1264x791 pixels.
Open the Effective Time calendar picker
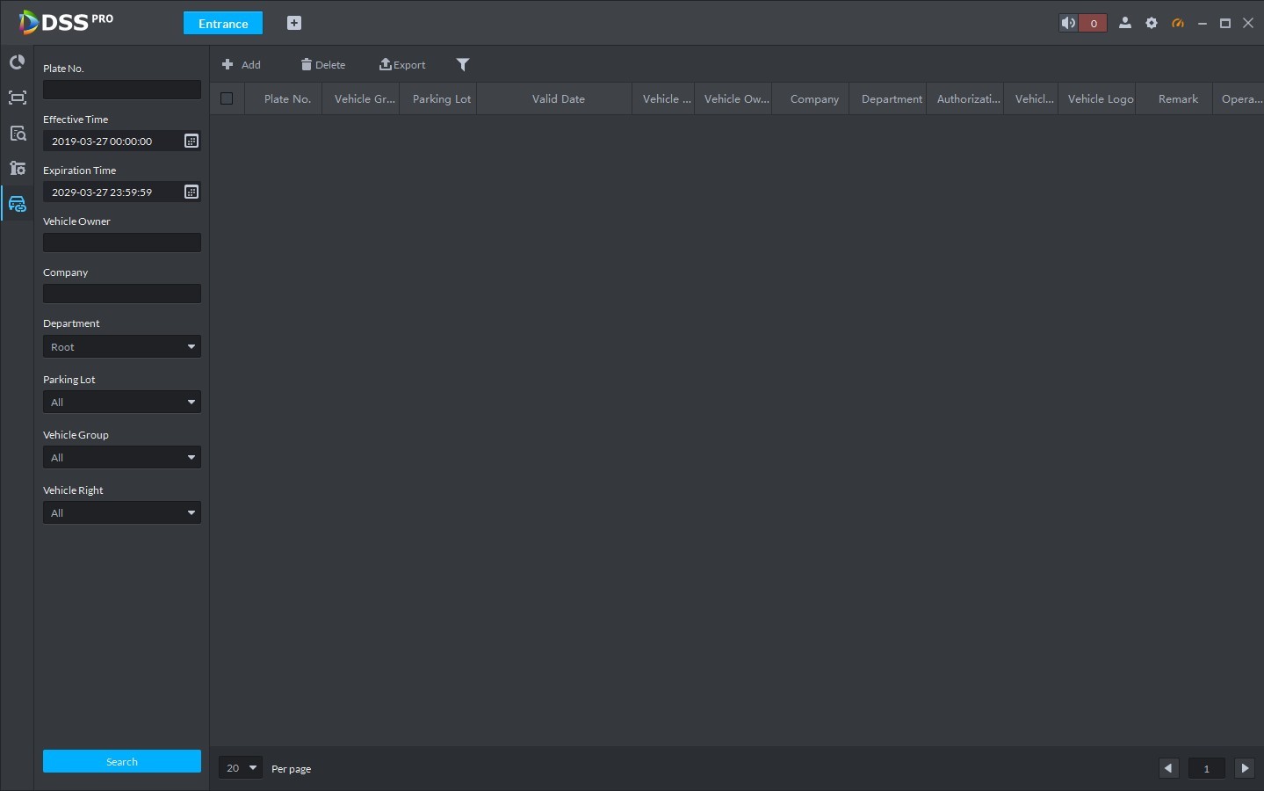point(191,141)
